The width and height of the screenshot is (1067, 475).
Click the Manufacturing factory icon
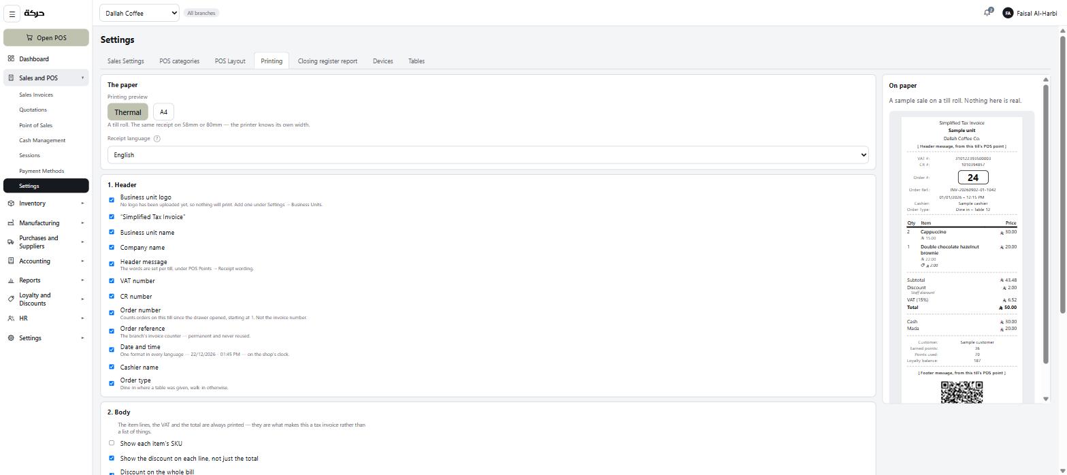11,223
